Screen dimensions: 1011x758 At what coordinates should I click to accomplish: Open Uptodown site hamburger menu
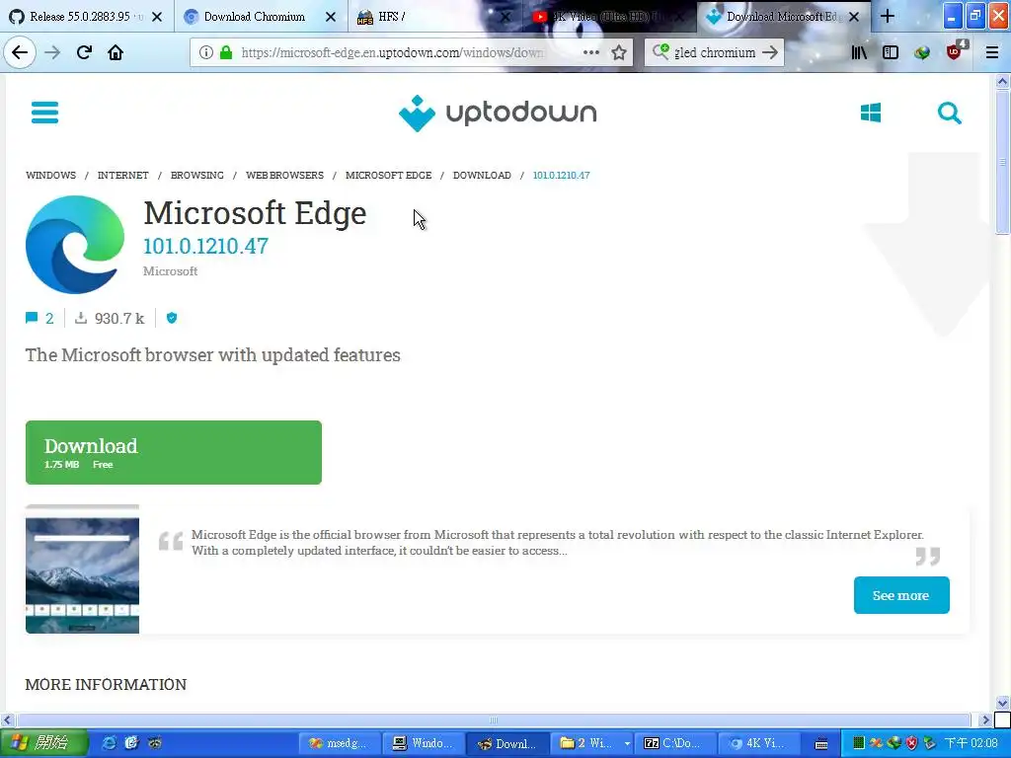[x=44, y=113]
